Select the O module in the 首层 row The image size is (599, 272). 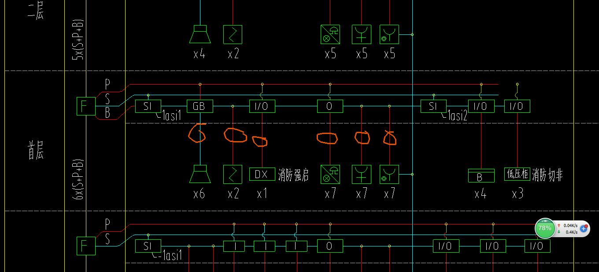pos(330,106)
